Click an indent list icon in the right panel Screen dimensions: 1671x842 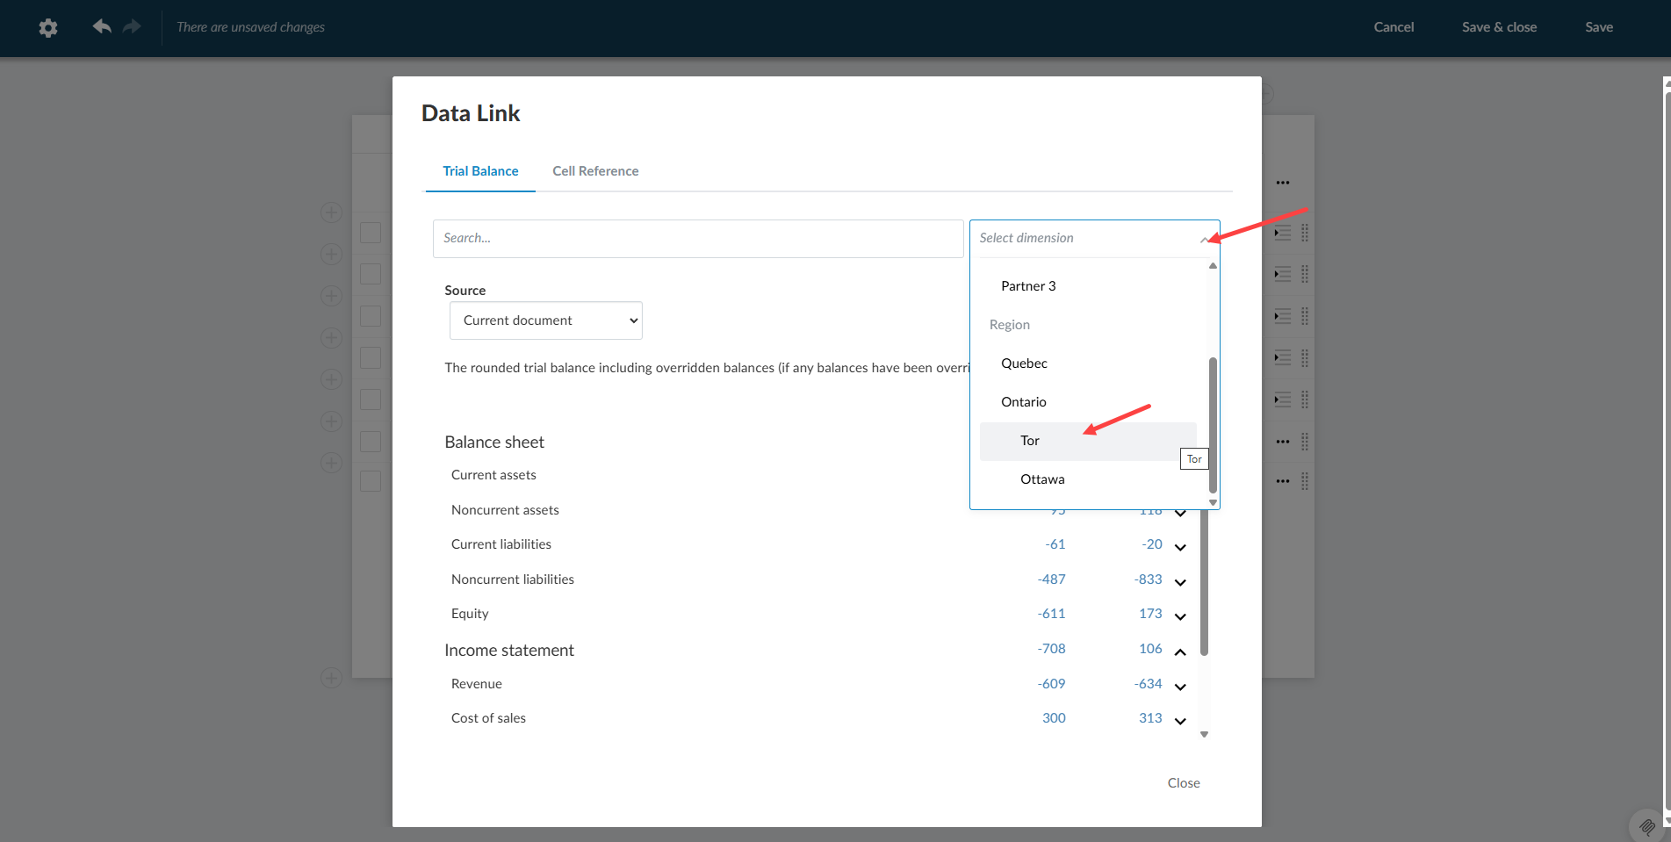[x=1281, y=232]
